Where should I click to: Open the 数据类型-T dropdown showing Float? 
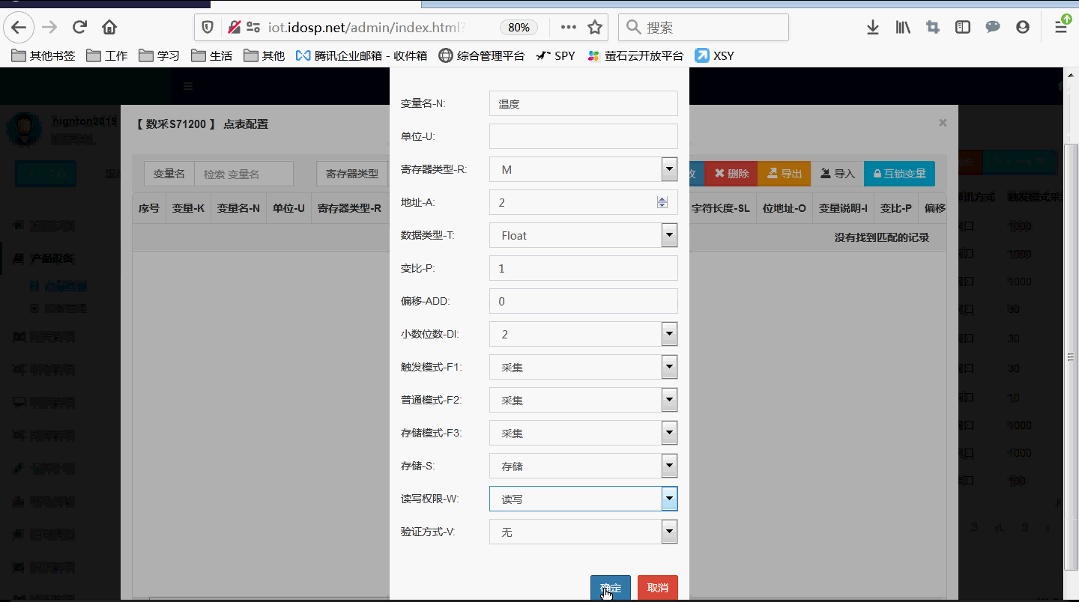pyautogui.click(x=669, y=234)
